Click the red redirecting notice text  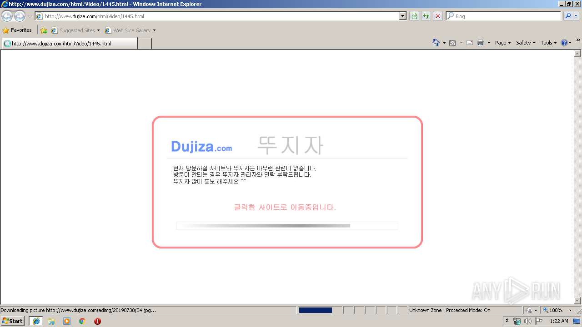(x=285, y=207)
